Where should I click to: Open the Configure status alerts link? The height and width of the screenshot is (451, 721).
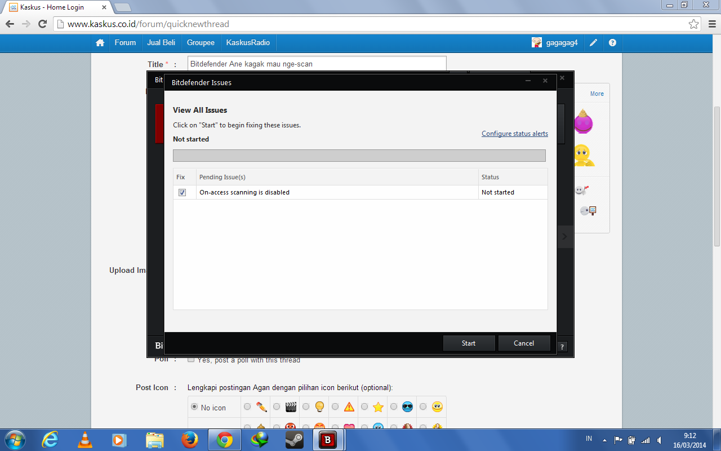coord(515,134)
